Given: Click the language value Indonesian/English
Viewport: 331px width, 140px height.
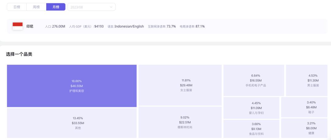Looking at the screenshot, I should 129,26.
